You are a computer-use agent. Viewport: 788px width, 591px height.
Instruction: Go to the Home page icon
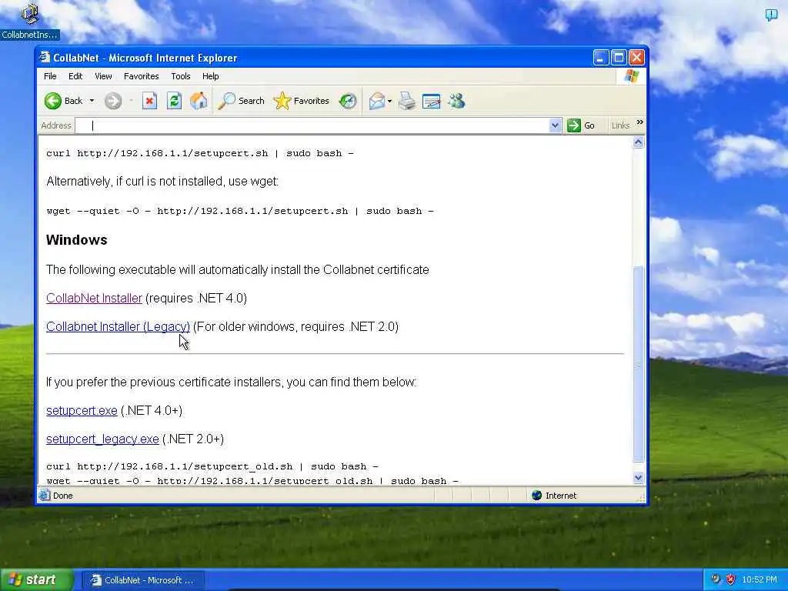[x=199, y=101]
